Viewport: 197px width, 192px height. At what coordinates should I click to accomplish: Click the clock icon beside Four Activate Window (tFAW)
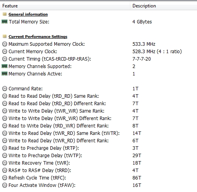(x=5, y=185)
